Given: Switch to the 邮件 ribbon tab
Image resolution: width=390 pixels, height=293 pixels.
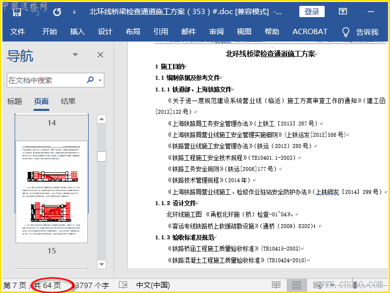Looking at the screenshot, I should point(189,32).
